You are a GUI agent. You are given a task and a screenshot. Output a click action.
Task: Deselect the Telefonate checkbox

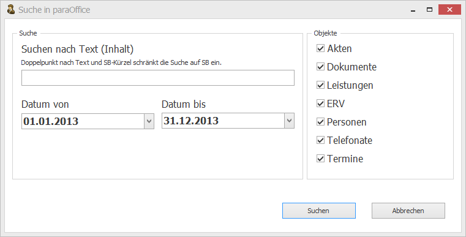[320, 140]
